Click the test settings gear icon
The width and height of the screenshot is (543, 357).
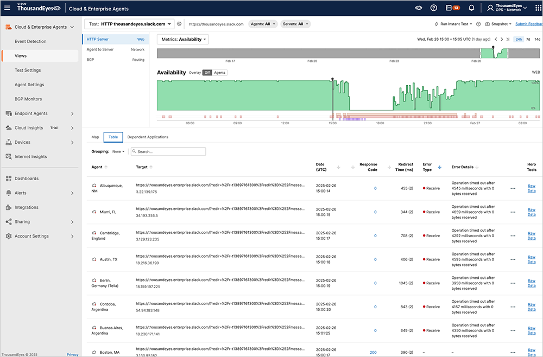179,24
